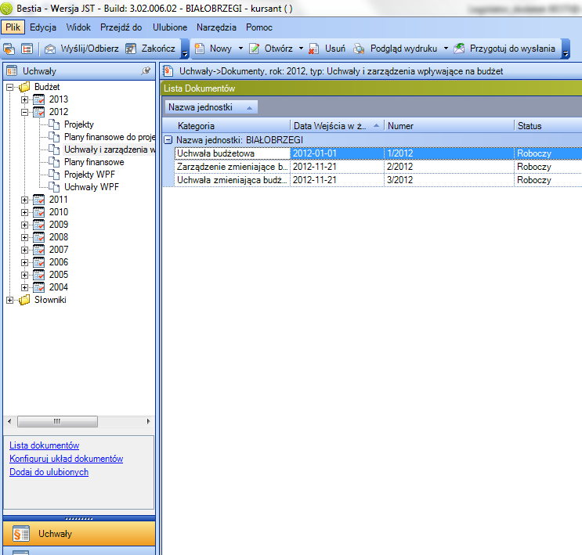Open the Plik menu

(x=13, y=27)
